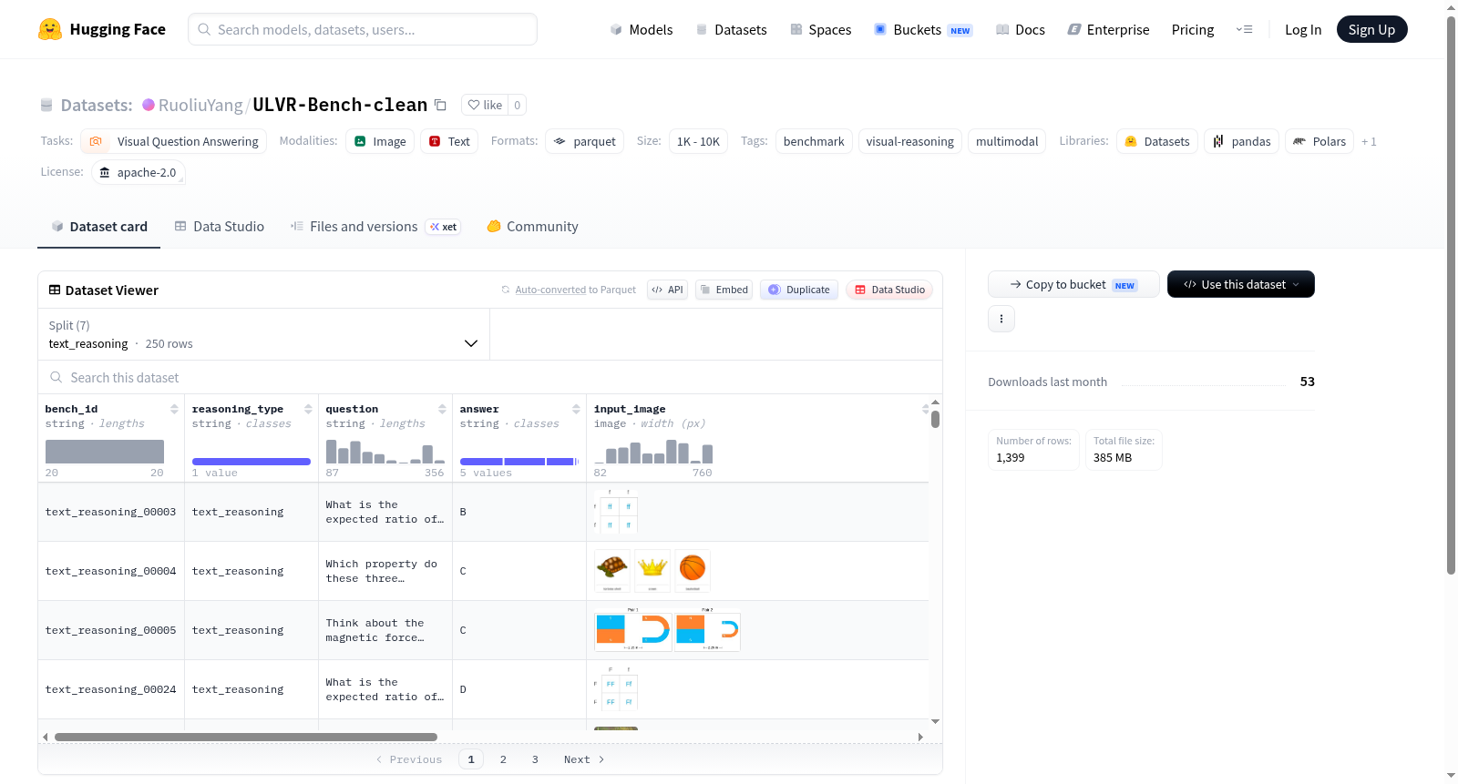Click the Sign Up button

point(1371,29)
